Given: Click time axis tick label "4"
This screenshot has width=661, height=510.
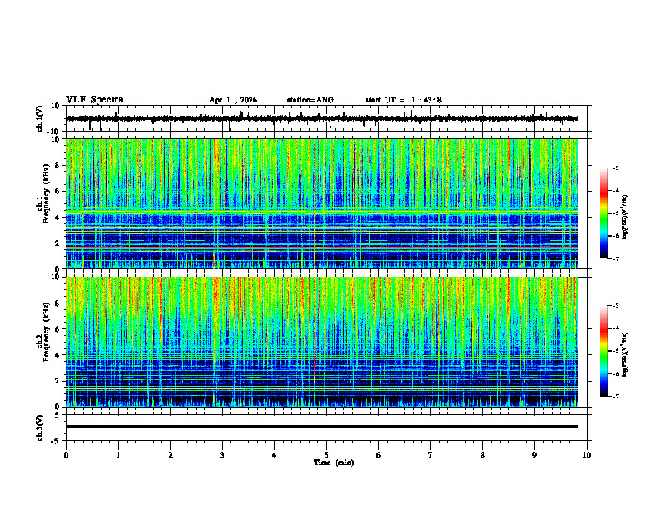Looking at the screenshot, I should click(x=275, y=455).
